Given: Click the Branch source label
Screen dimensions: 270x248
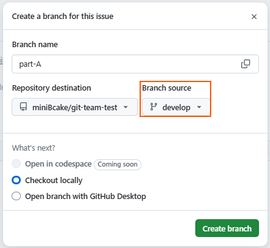Looking at the screenshot, I should coord(167,88).
